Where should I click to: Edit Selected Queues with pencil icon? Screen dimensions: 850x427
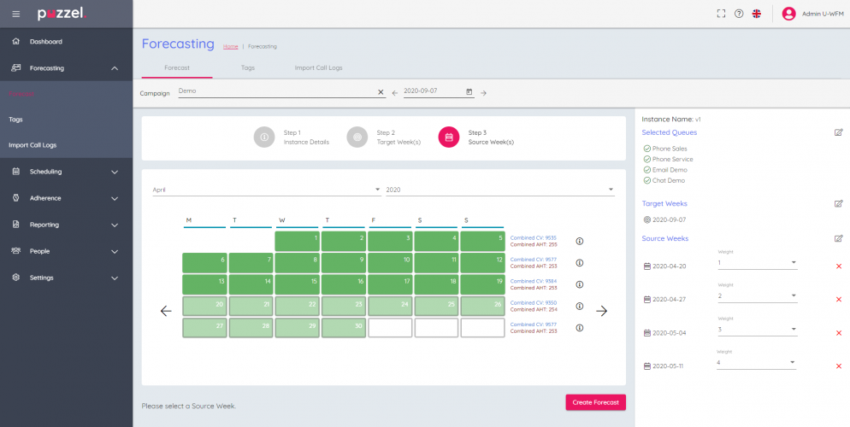(838, 132)
